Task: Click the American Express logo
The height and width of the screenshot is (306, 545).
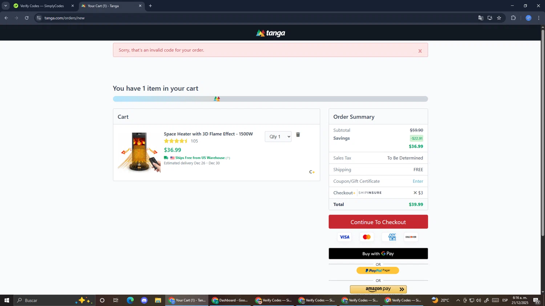Action: (x=392, y=237)
